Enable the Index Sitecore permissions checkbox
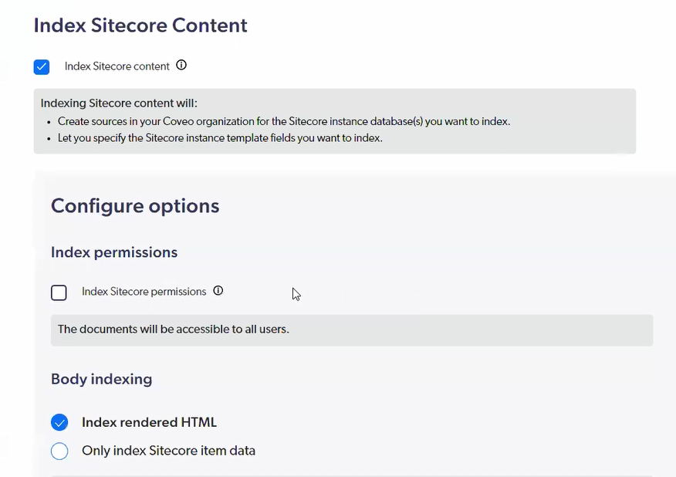Viewport: 676px width, 477px height. tap(59, 293)
